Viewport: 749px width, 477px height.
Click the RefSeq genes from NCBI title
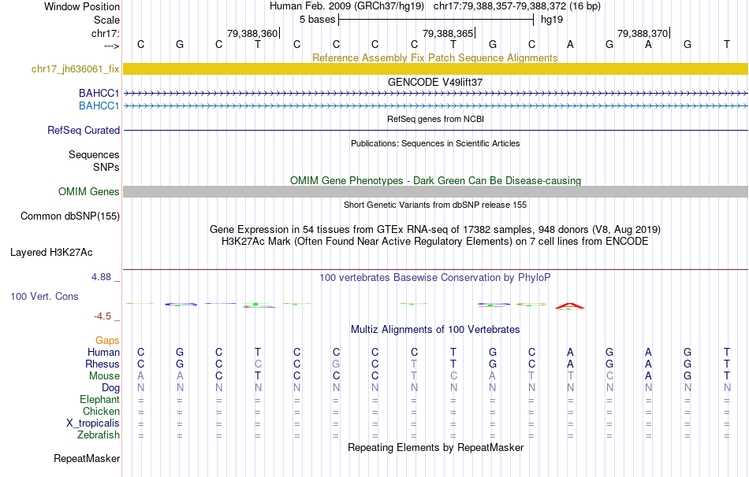click(435, 119)
